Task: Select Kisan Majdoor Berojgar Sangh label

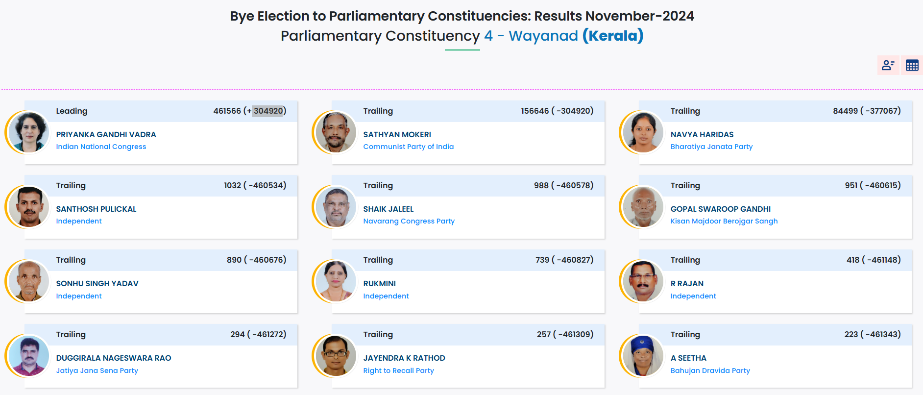Action: 724,221
